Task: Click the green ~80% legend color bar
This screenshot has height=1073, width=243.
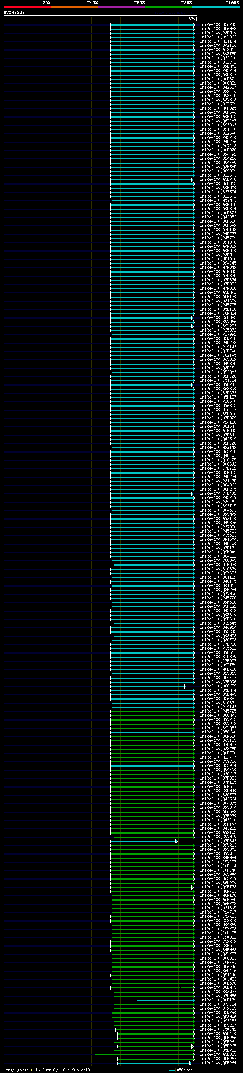Action: click(x=169, y=7)
